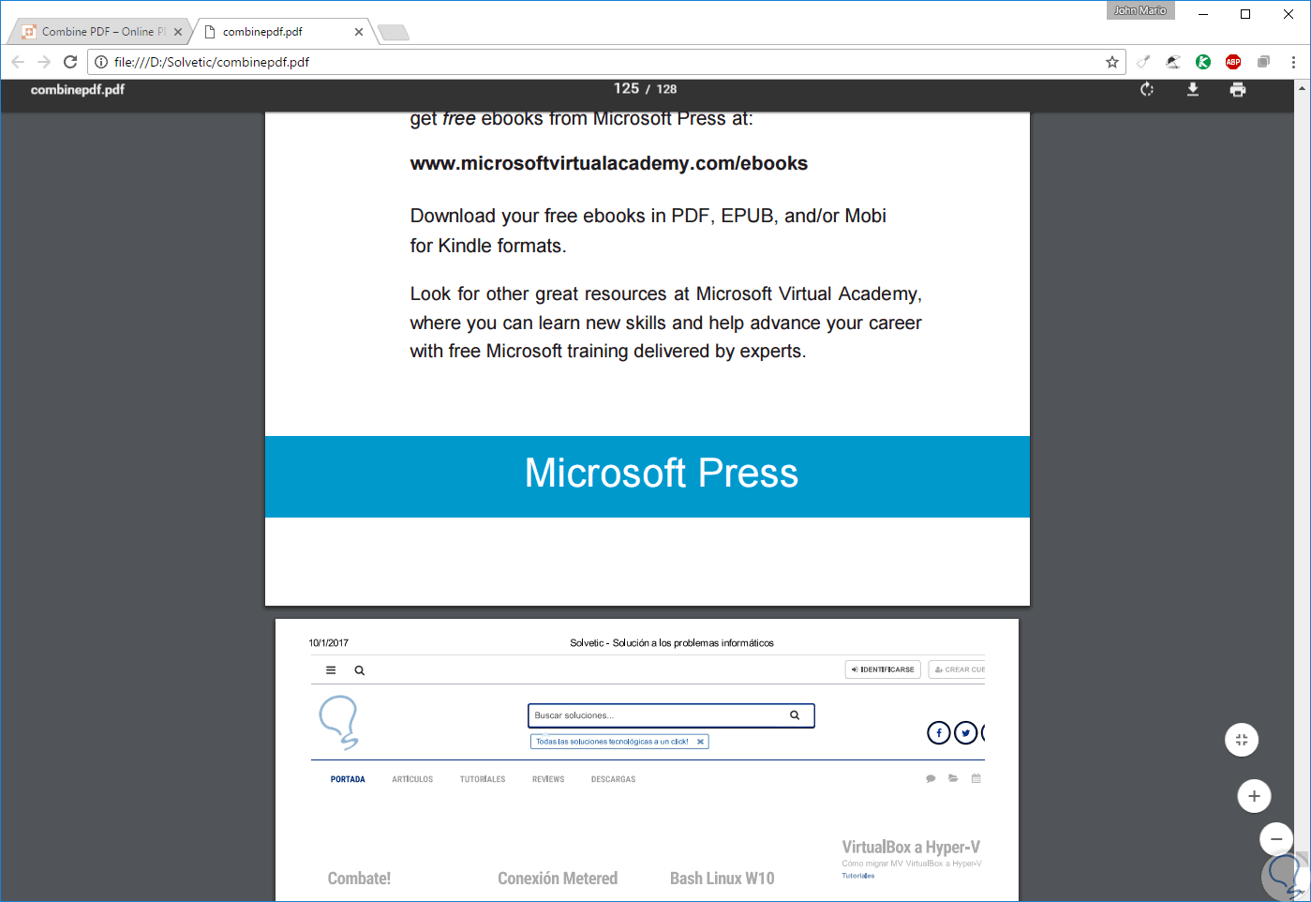Click the scrollbar up arrow
Screen dimensions: 1311x902
point(1302,87)
